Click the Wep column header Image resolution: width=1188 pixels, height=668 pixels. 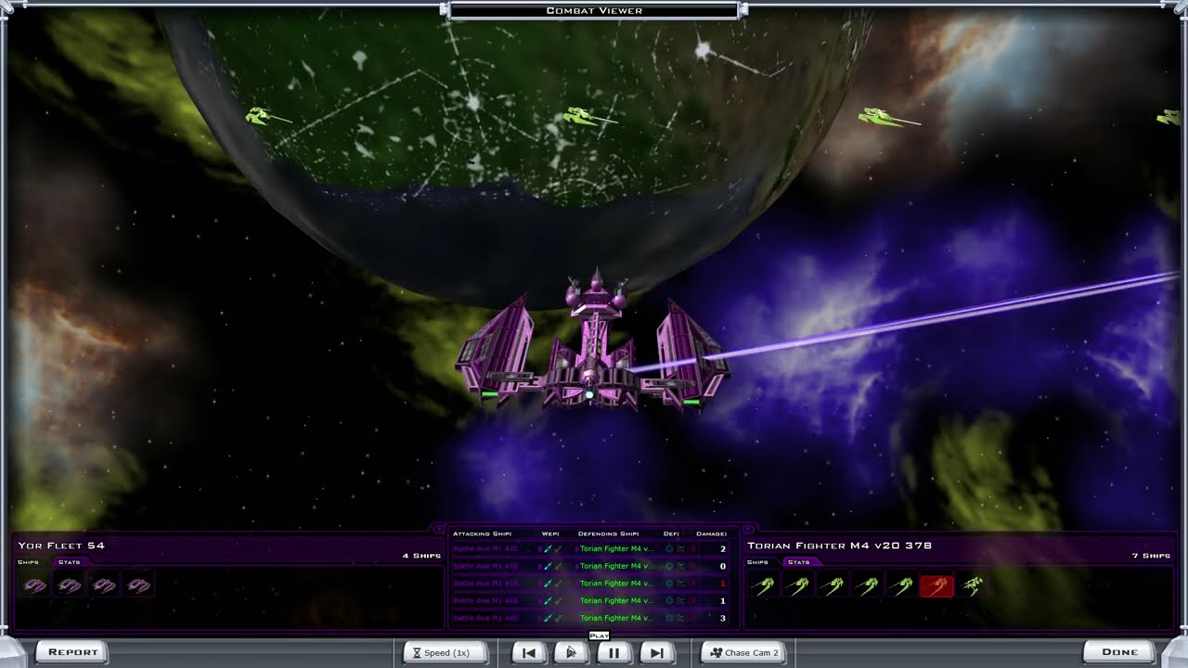pyautogui.click(x=550, y=534)
